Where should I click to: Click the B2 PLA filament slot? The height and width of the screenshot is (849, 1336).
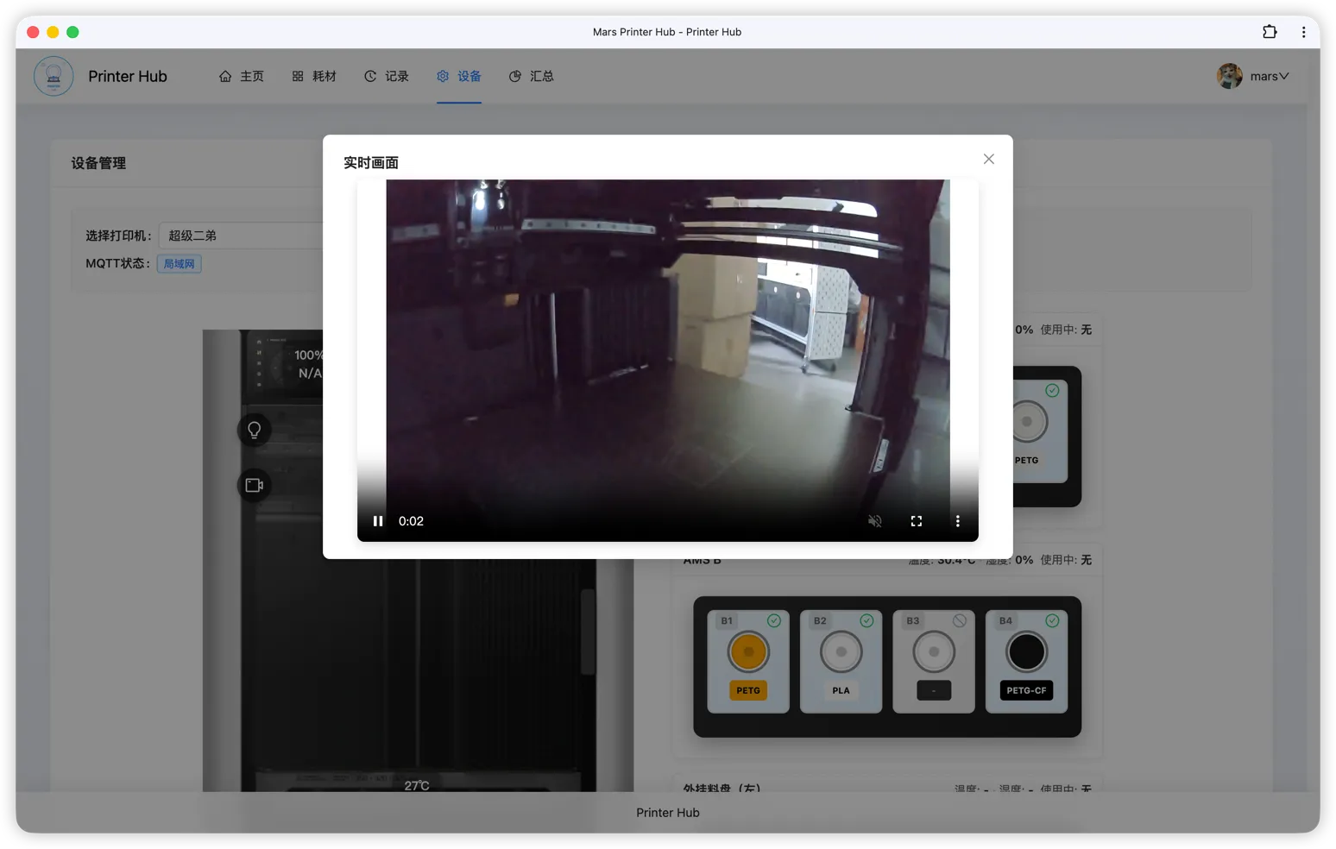coord(841,661)
